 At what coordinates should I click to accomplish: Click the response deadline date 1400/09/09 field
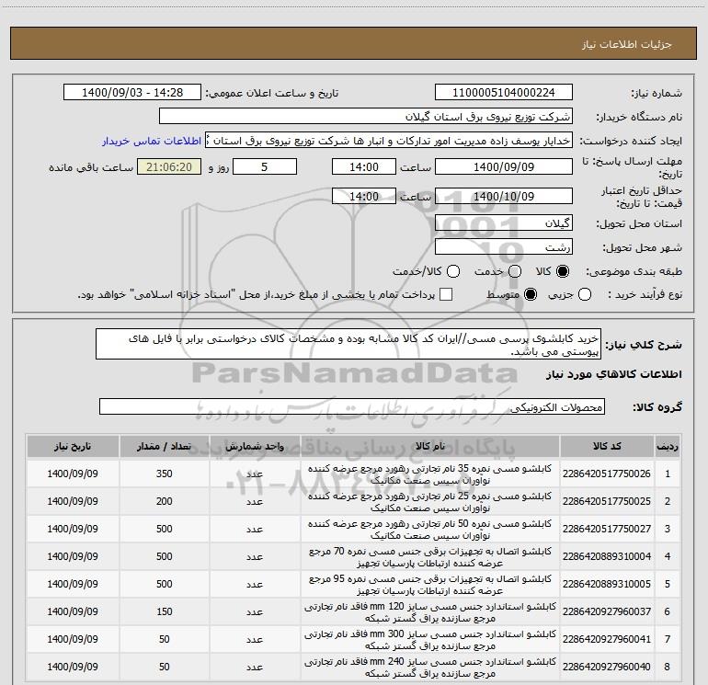(x=504, y=167)
